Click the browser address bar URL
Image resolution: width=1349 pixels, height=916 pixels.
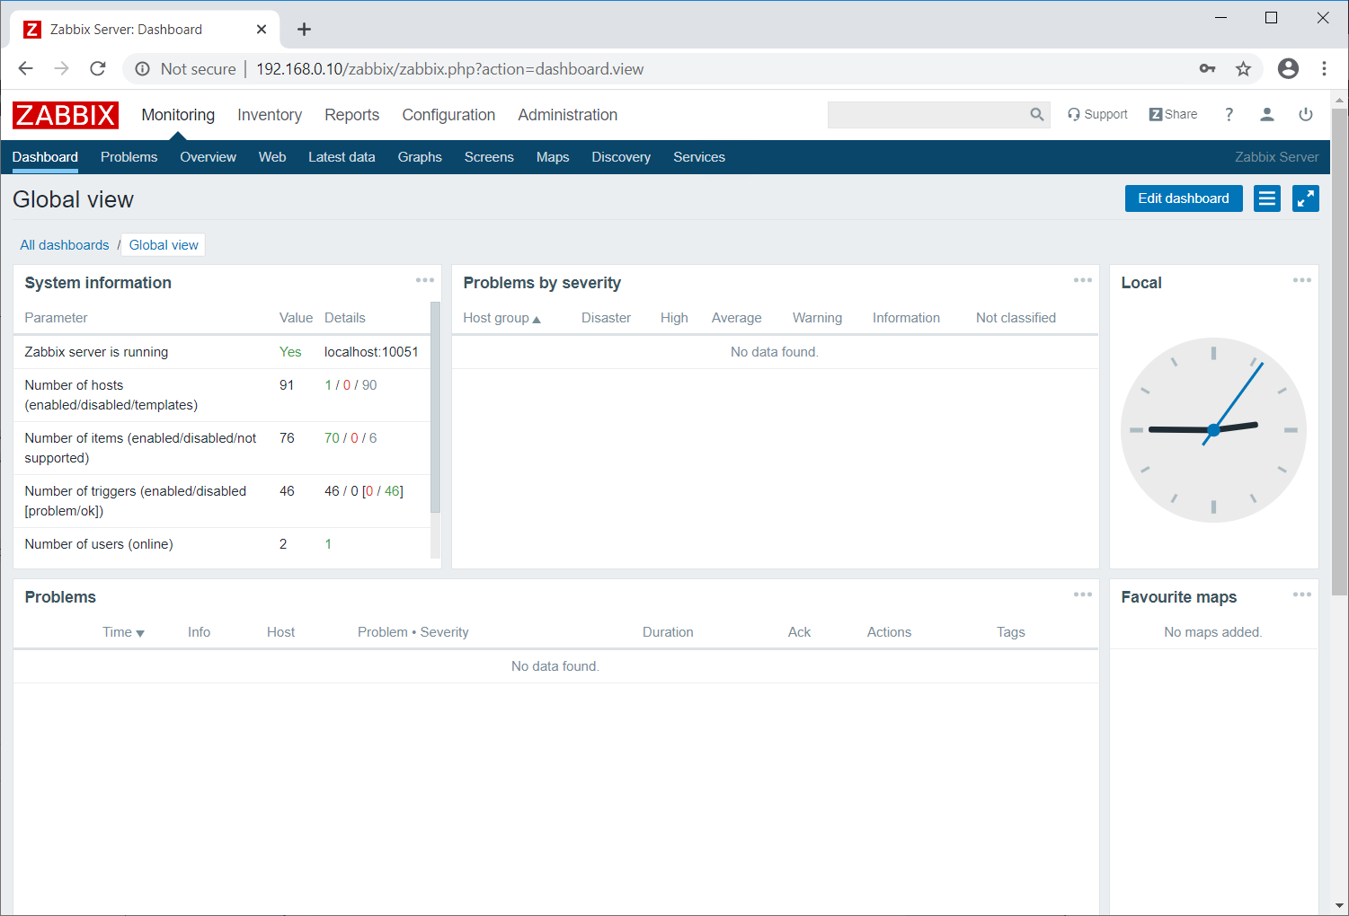click(x=449, y=69)
